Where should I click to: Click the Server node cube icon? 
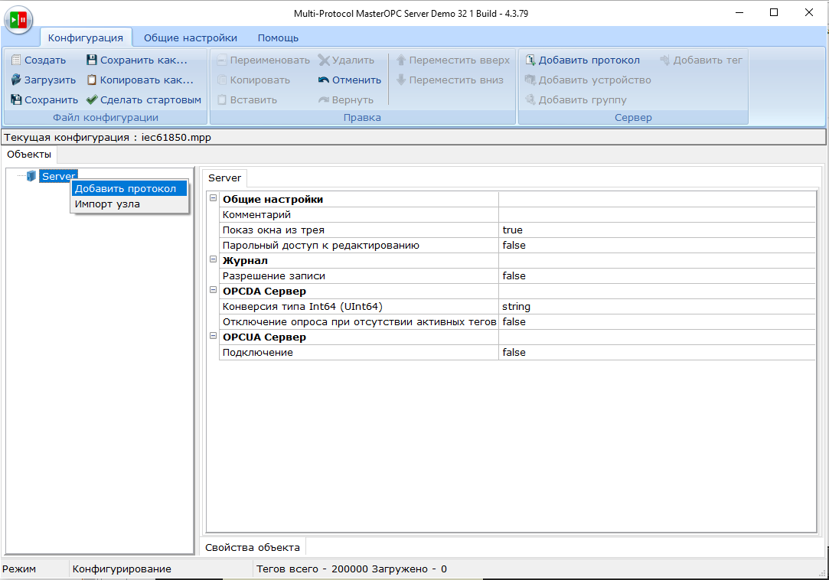pos(31,176)
